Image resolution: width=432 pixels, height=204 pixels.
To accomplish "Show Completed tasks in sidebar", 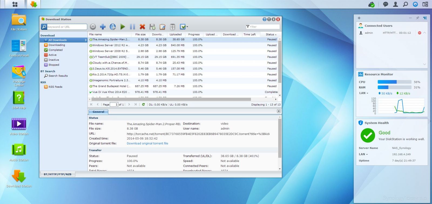I will (55, 50).
